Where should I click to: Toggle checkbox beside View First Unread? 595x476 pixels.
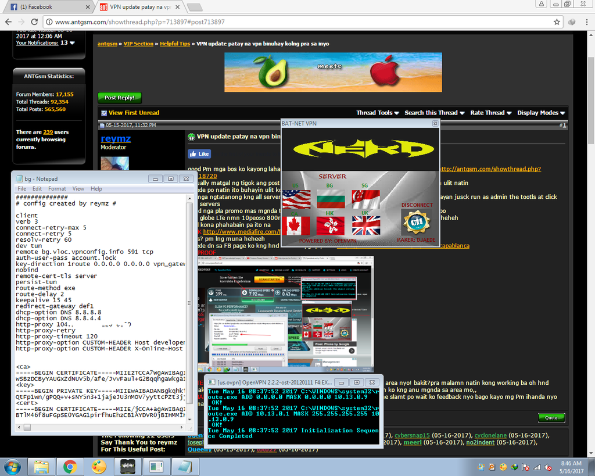[104, 113]
